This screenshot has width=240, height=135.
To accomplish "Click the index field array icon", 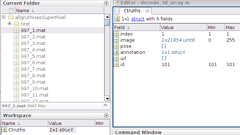I will (116, 33).
